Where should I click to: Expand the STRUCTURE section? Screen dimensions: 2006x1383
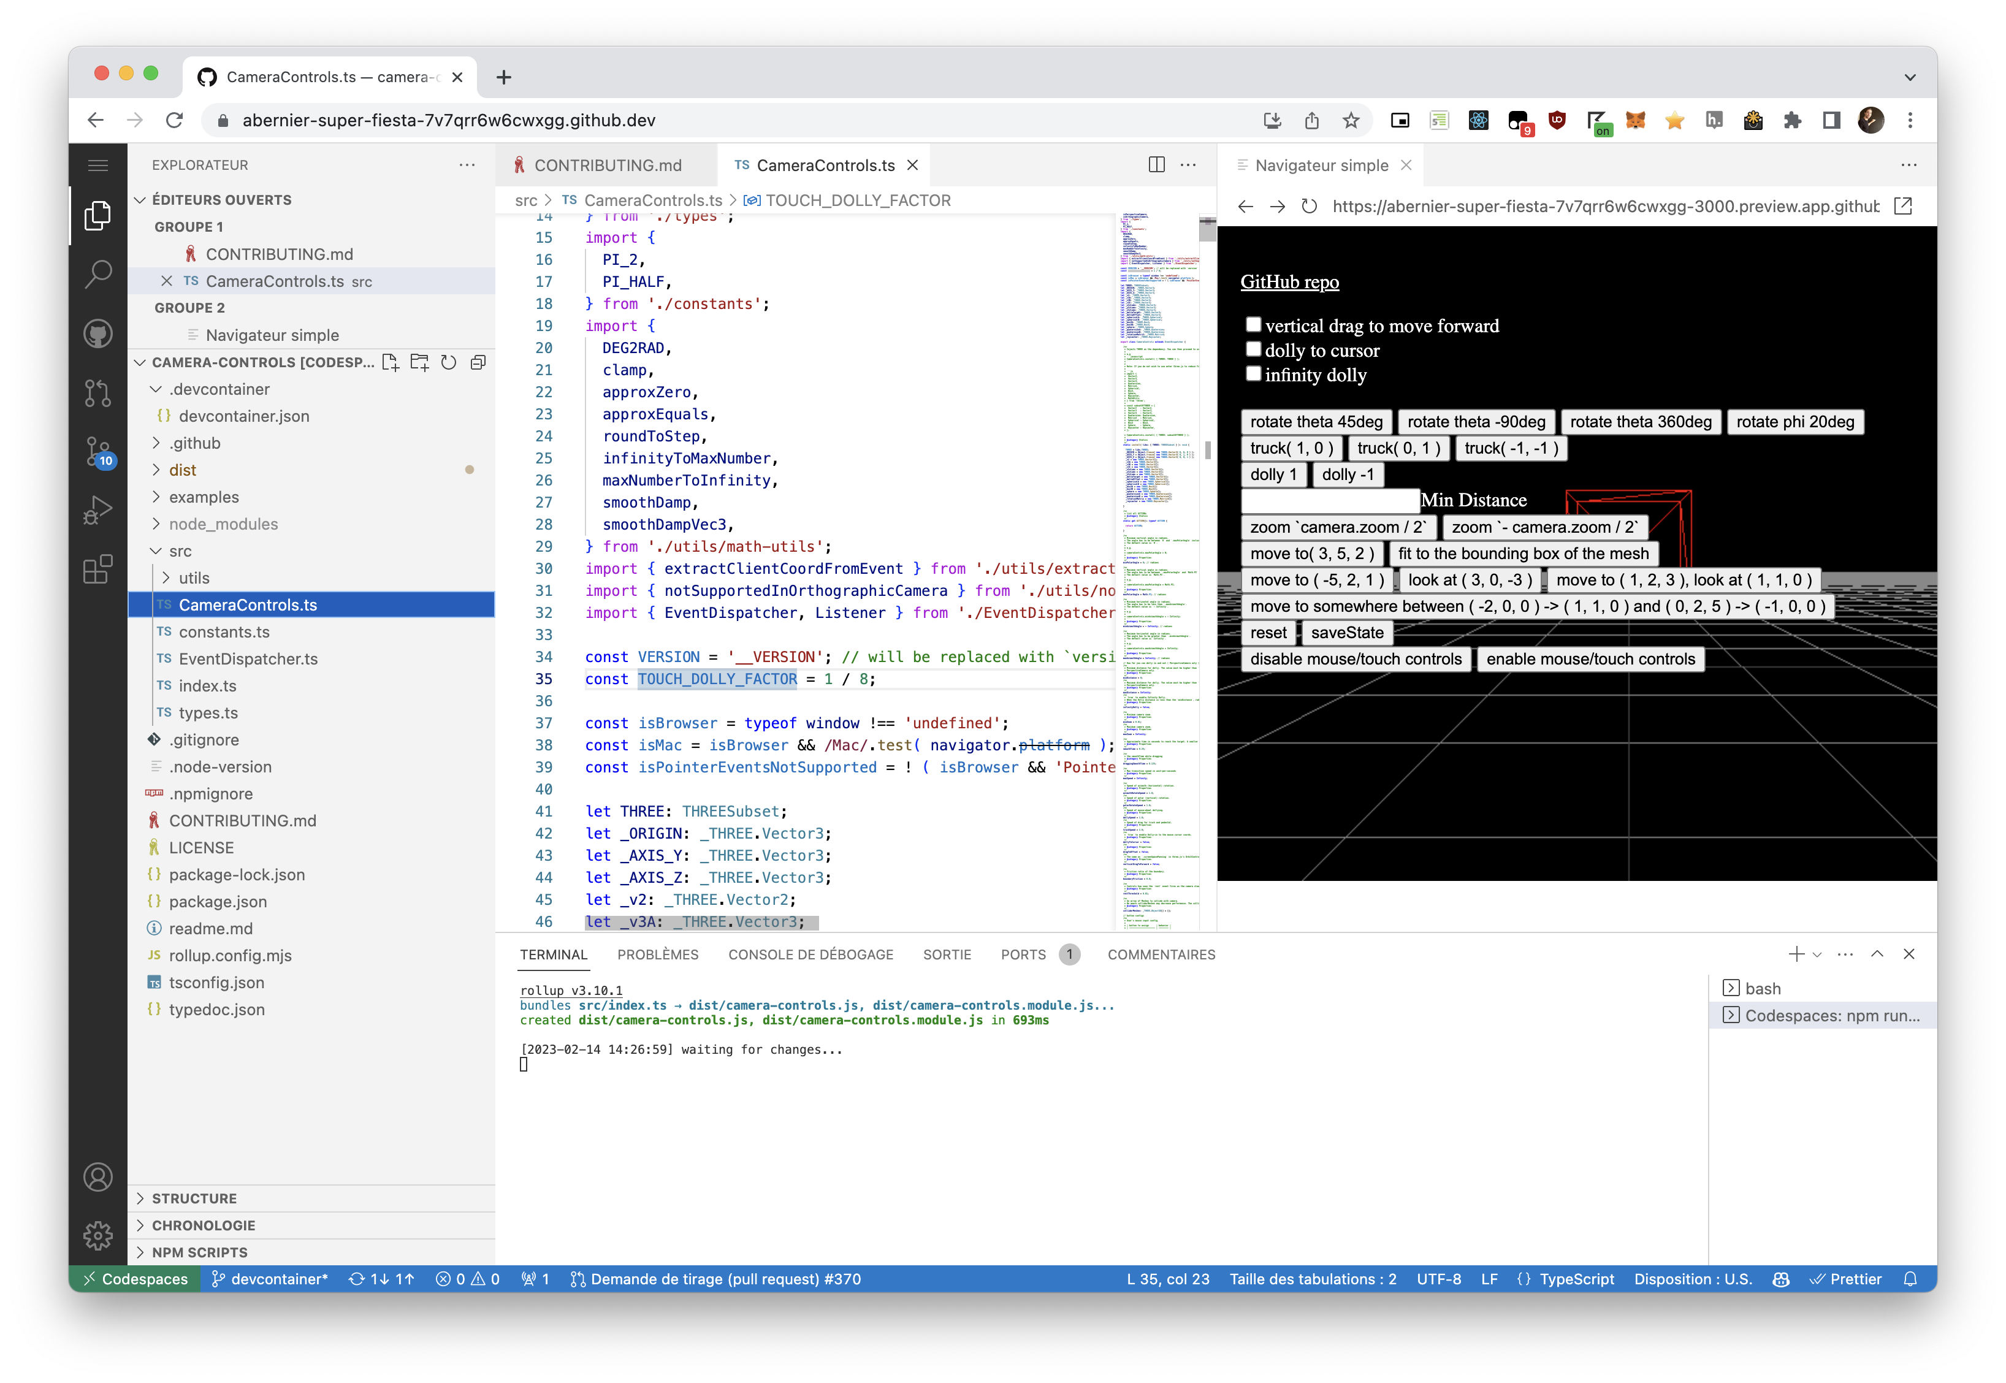pyautogui.click(x=312, y=1198)
